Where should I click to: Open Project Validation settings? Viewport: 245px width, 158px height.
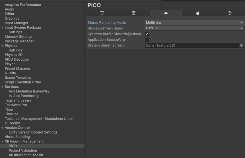[x=23, y=150]
